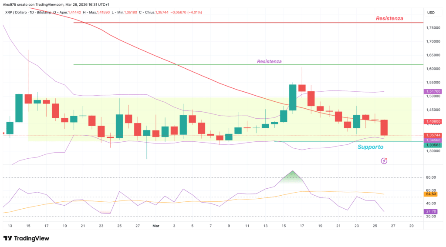Click the closing value 1,35744 in the header
The width and height of the screenshot is (446, 247).
[162, 13]
